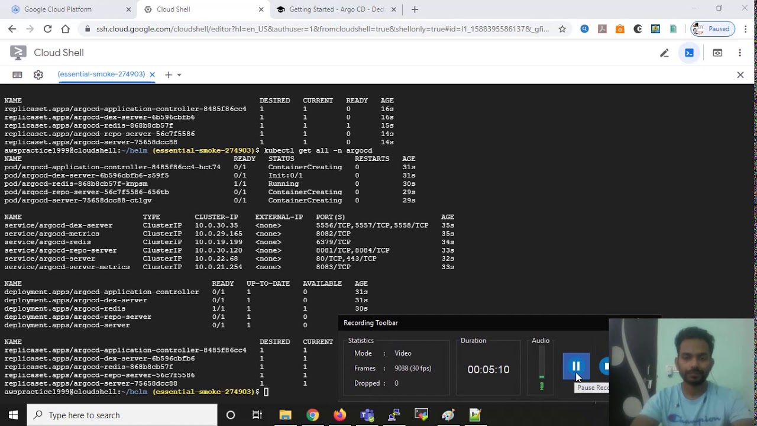Image resolution: width=757 pixels, height=426 pixels.
Task: Click the terminal command prompt cursor
Action: 266,392
